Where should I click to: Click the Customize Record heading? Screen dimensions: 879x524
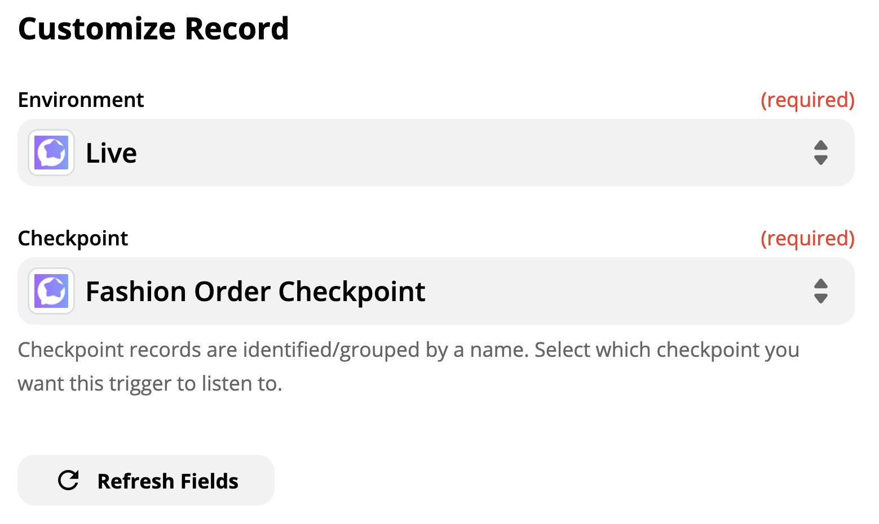coord(153,29)
